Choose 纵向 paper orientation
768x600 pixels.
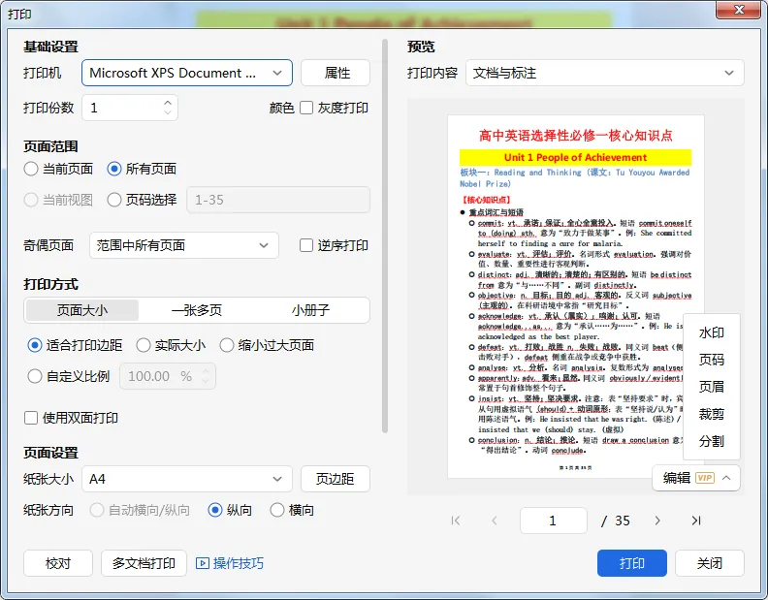pos(215,511)
